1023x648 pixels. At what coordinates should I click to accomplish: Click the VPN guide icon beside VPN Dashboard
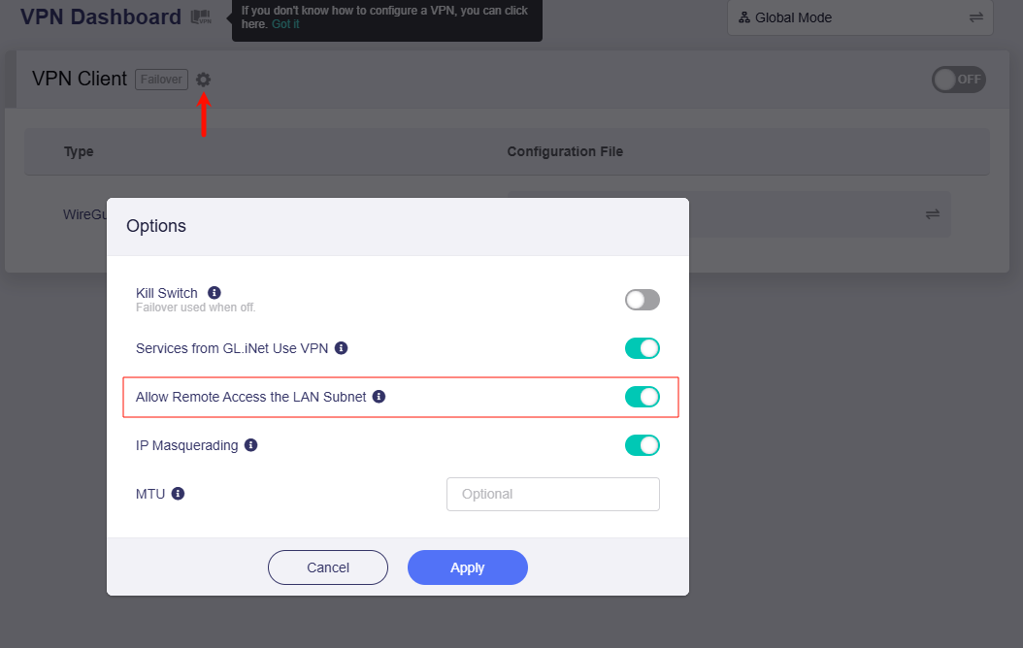[201, 16]
